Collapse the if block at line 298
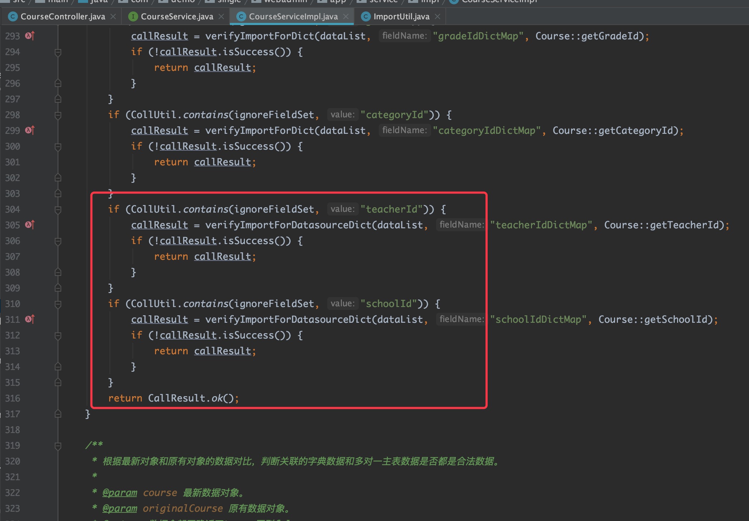This screenshot has width=749, height=521. pyautogui.click(x=58, y=115)
